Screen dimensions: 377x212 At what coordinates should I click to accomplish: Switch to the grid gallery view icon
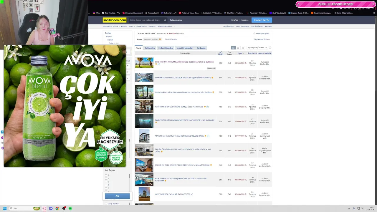pos(243,48)
